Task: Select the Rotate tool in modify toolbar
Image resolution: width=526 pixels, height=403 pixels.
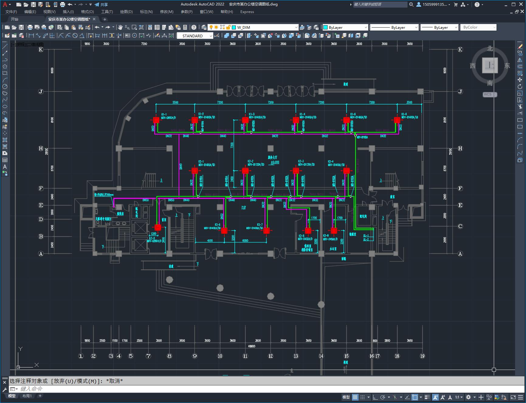Action: pos(520,86)
